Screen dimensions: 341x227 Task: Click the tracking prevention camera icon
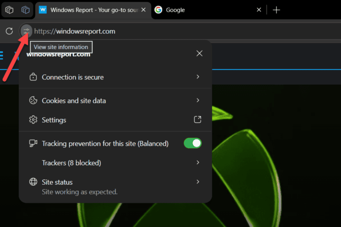point(33,144)
